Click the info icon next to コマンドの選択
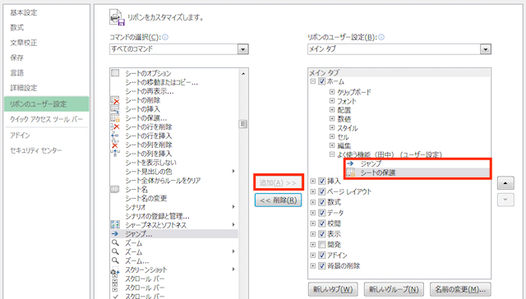Screen dimensions: 526x299 165,37
